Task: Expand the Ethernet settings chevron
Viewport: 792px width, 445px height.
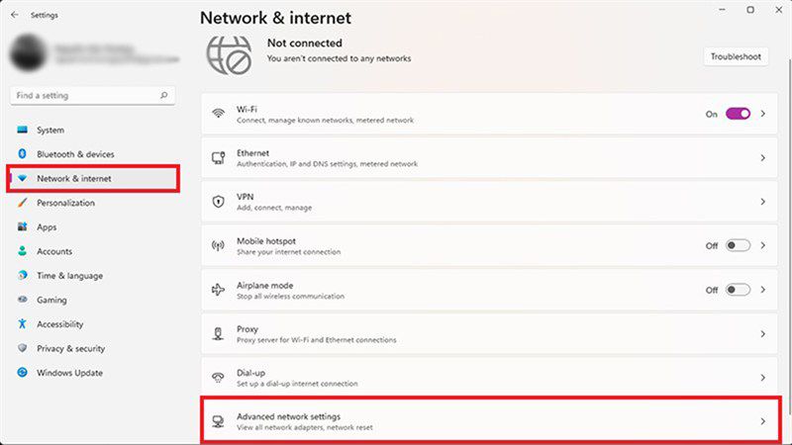Action: [762, 158]
